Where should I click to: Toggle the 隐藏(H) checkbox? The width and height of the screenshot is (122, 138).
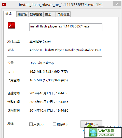point(55,124)
